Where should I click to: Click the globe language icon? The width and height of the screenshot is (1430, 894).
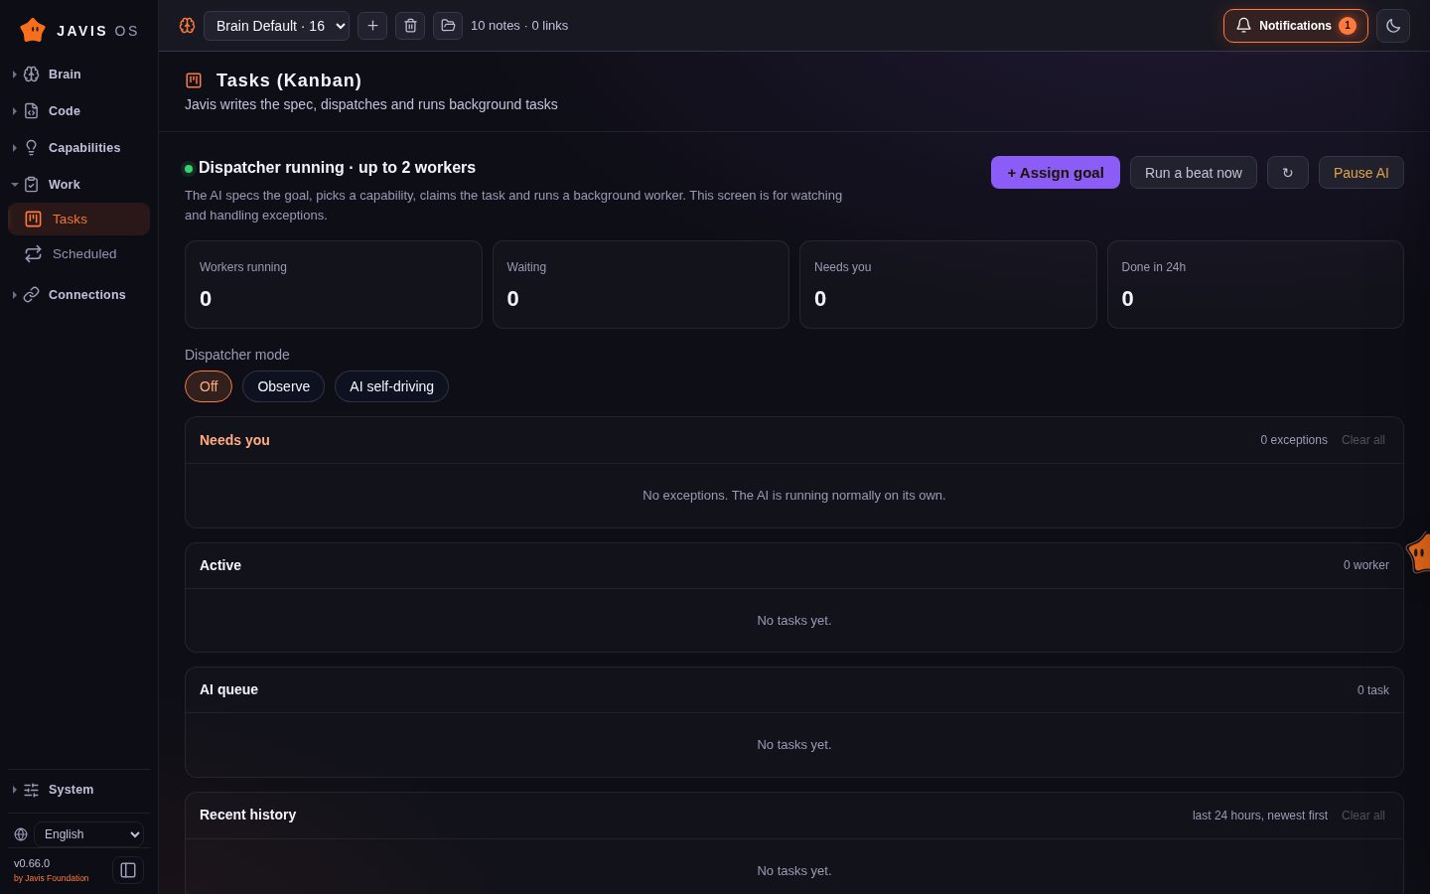click(21, 834)
